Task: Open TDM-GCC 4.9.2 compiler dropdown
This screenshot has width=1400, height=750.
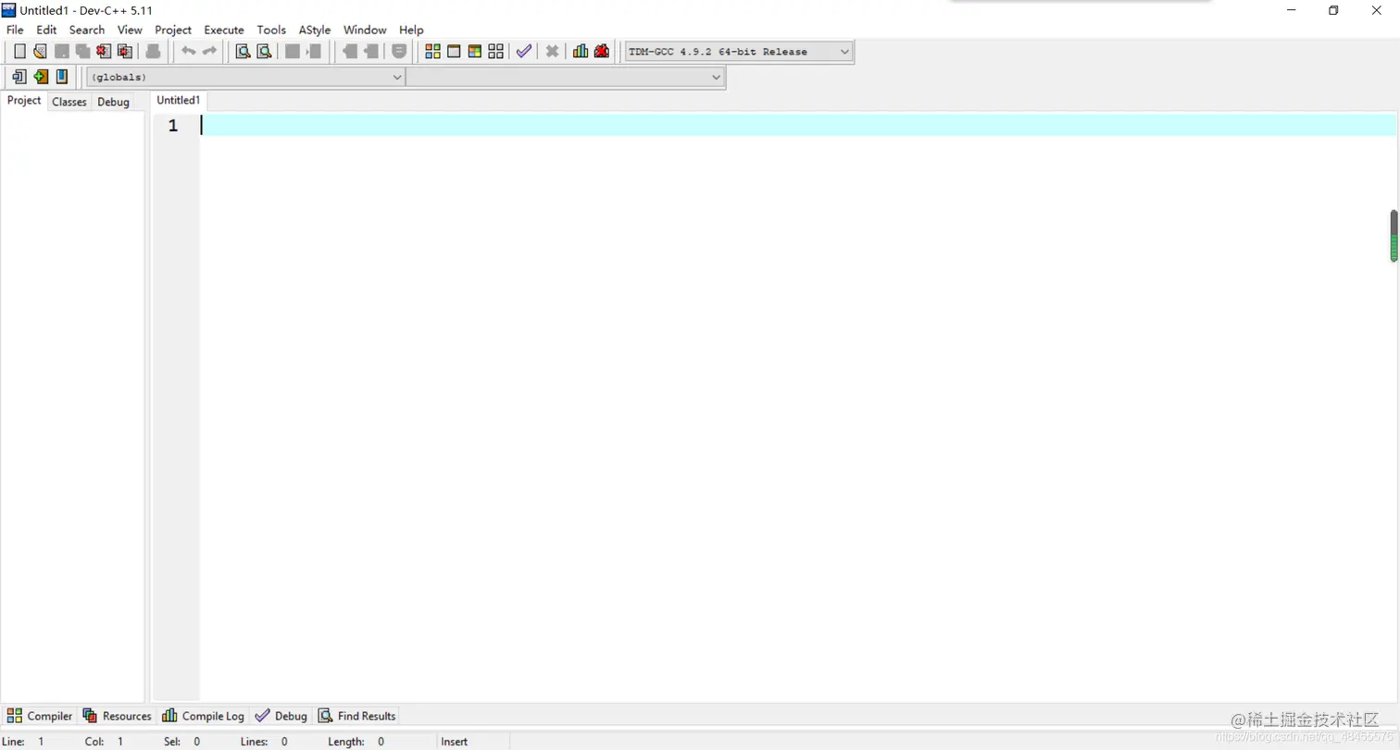Action: [738, 52]
